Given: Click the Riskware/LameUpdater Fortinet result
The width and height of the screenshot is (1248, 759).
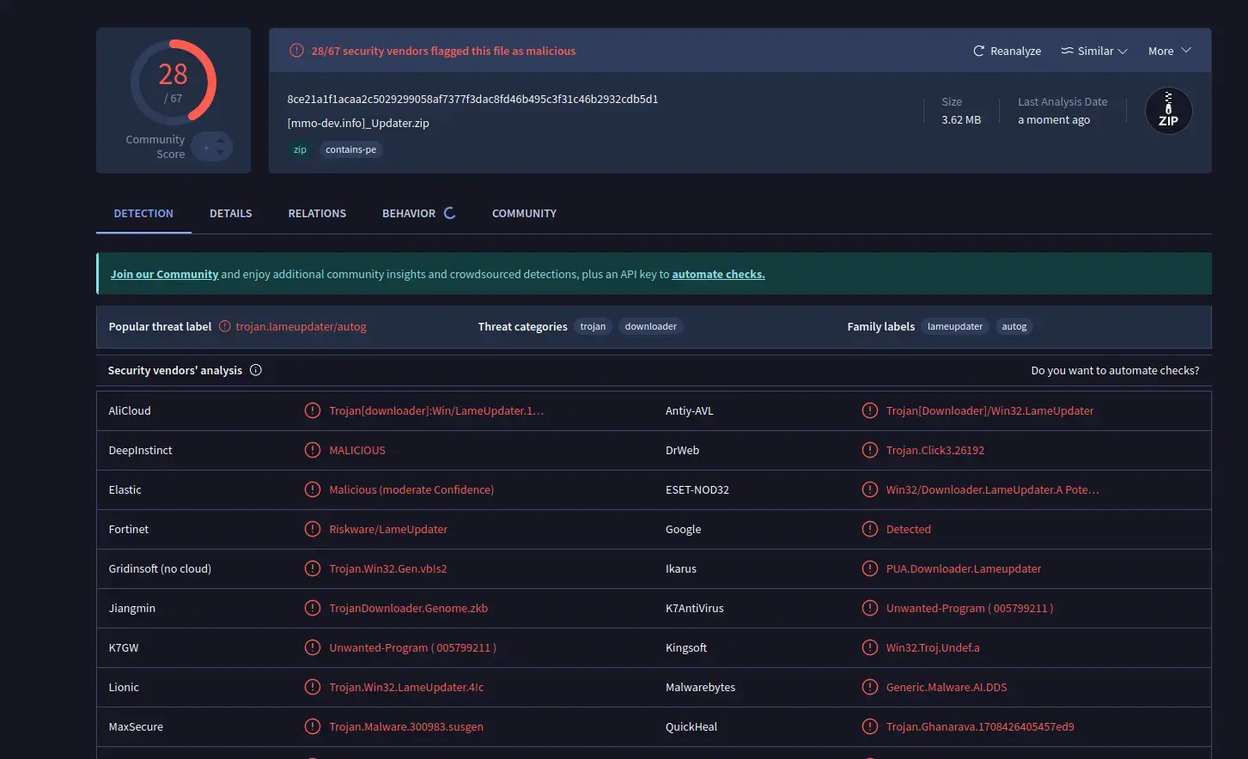Looking at the screenshot, I should coord(388,529).
